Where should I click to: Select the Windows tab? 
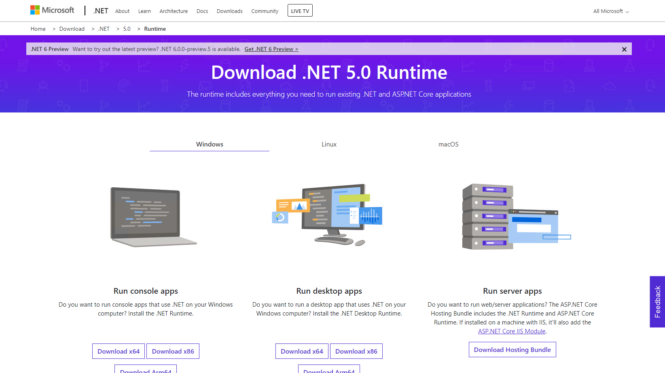click(210, 144)
